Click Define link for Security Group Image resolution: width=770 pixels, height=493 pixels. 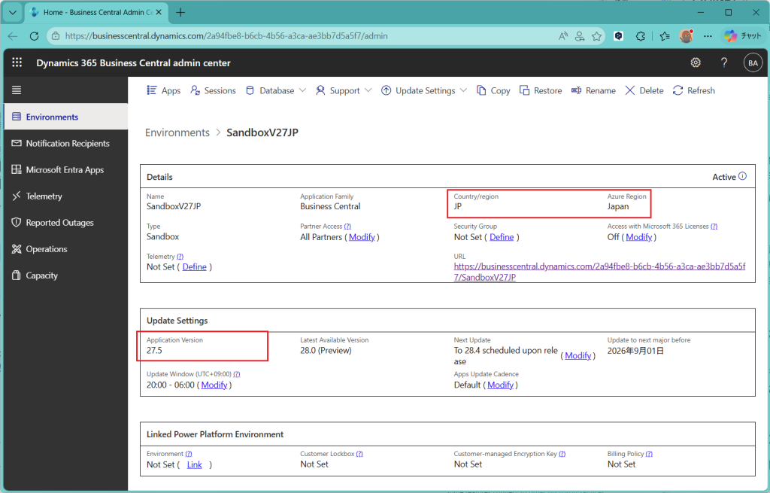point(502,237)
